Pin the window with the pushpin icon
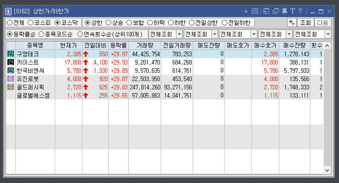The width and height of the screenshot is (339, 183). click(284, 11)
